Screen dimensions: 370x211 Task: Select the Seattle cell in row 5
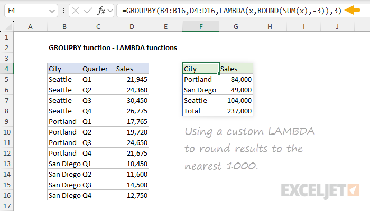(x=64, y=79)
